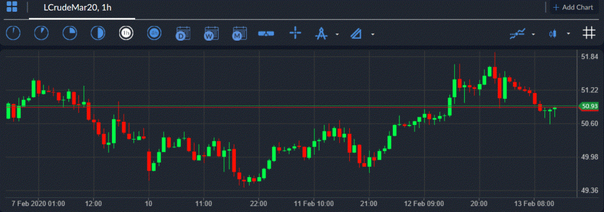
Task: Expand the triangle ruler tool dropdown arrow
Action: coord(373,34)
